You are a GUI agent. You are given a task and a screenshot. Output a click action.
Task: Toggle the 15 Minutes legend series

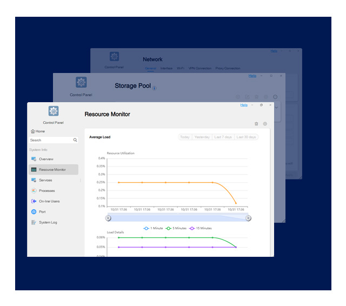point(201,228)
